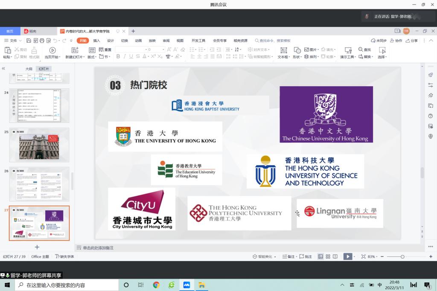Toggle the Notes (备注) pane
437x291 pixels.
tap(289, 256)
